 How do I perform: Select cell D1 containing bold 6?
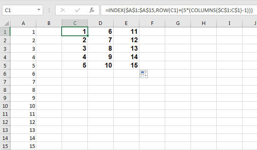(x=100, y=31)
